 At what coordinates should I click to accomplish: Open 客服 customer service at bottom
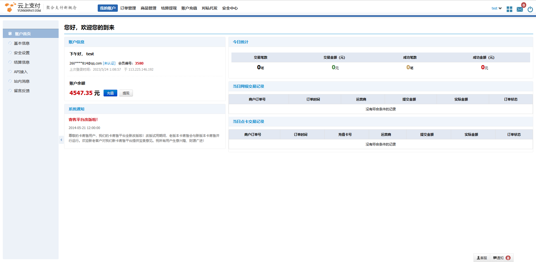[482, 258]
